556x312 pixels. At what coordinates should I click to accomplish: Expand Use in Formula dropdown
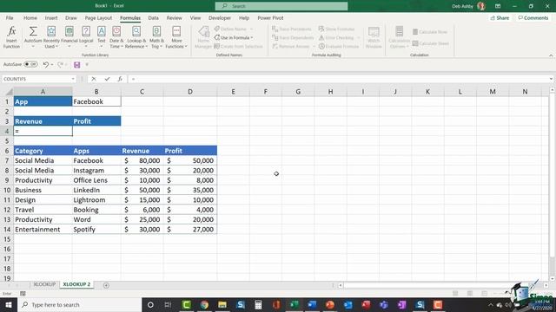click(252, 38)
